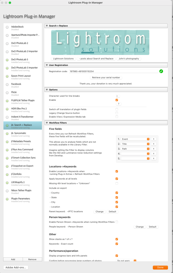Select jf Zenfolio plugin in the list
This screenshot has width=173, height=273.
22,175
